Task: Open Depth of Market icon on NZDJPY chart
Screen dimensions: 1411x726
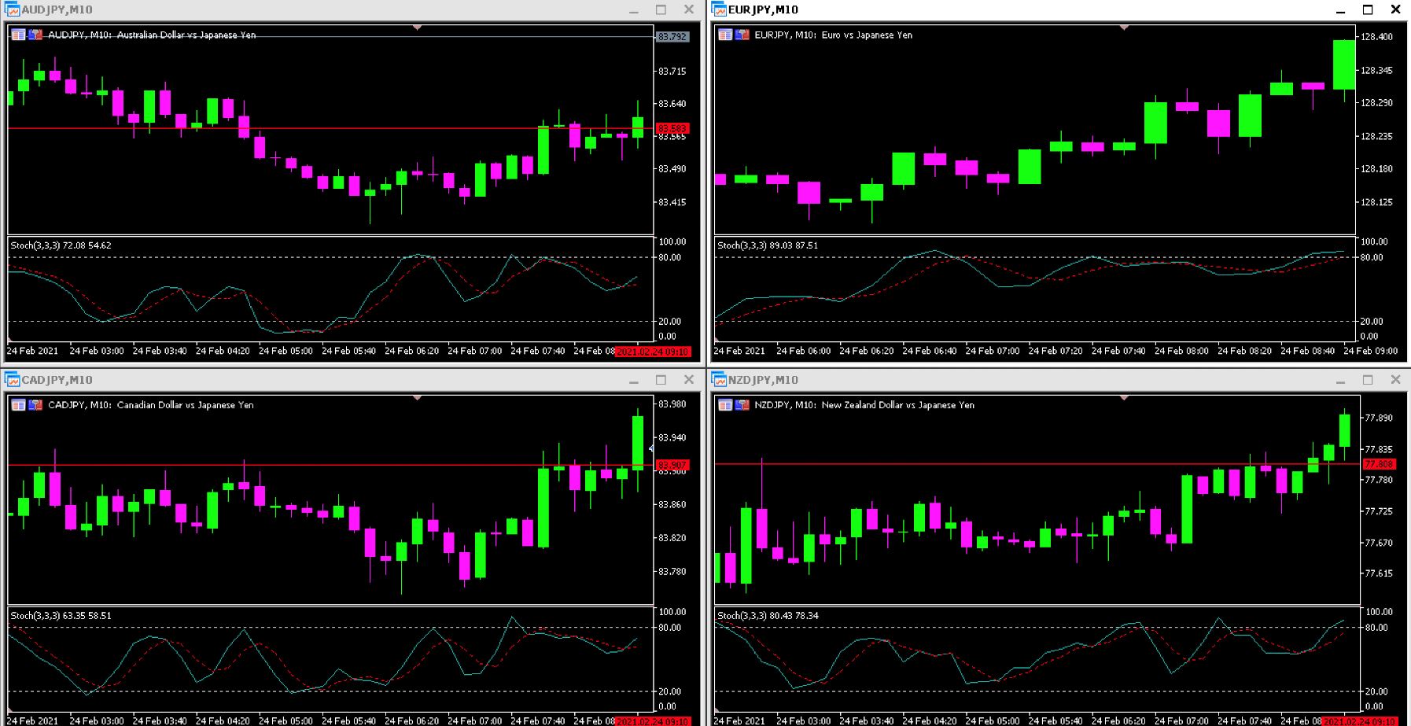Action: [x=725, y=405]
